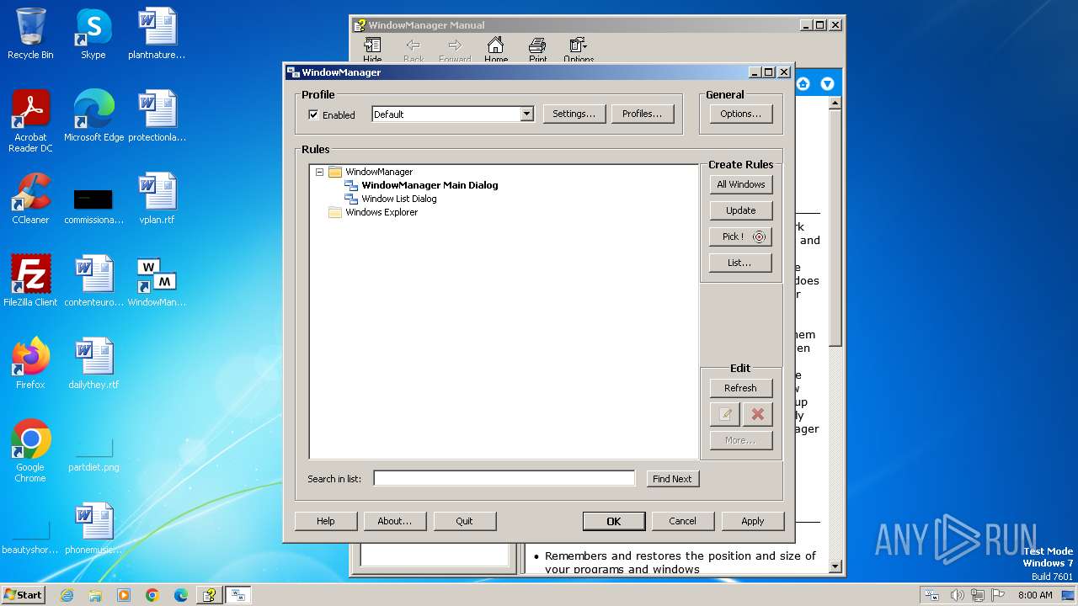Viewport: 1078px width, 606px height.
Task: Select WindowManager Main Dialog rule
Action: tap(430, 185)
